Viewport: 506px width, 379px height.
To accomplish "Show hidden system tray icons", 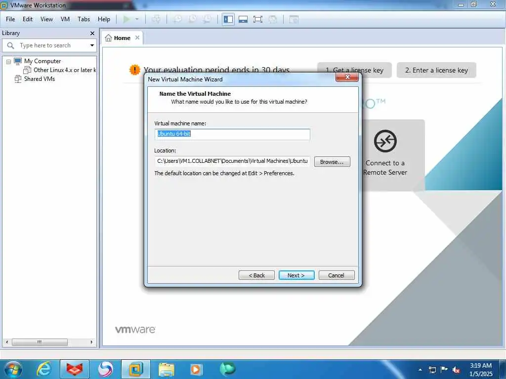I will pyautogui.click(x=420, y=370).
